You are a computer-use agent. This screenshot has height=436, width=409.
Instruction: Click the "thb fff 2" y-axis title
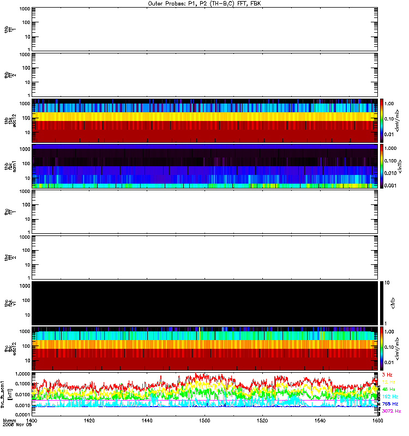click(10, 75)
